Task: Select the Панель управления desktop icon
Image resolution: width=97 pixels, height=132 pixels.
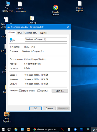Action: point(20,7)
